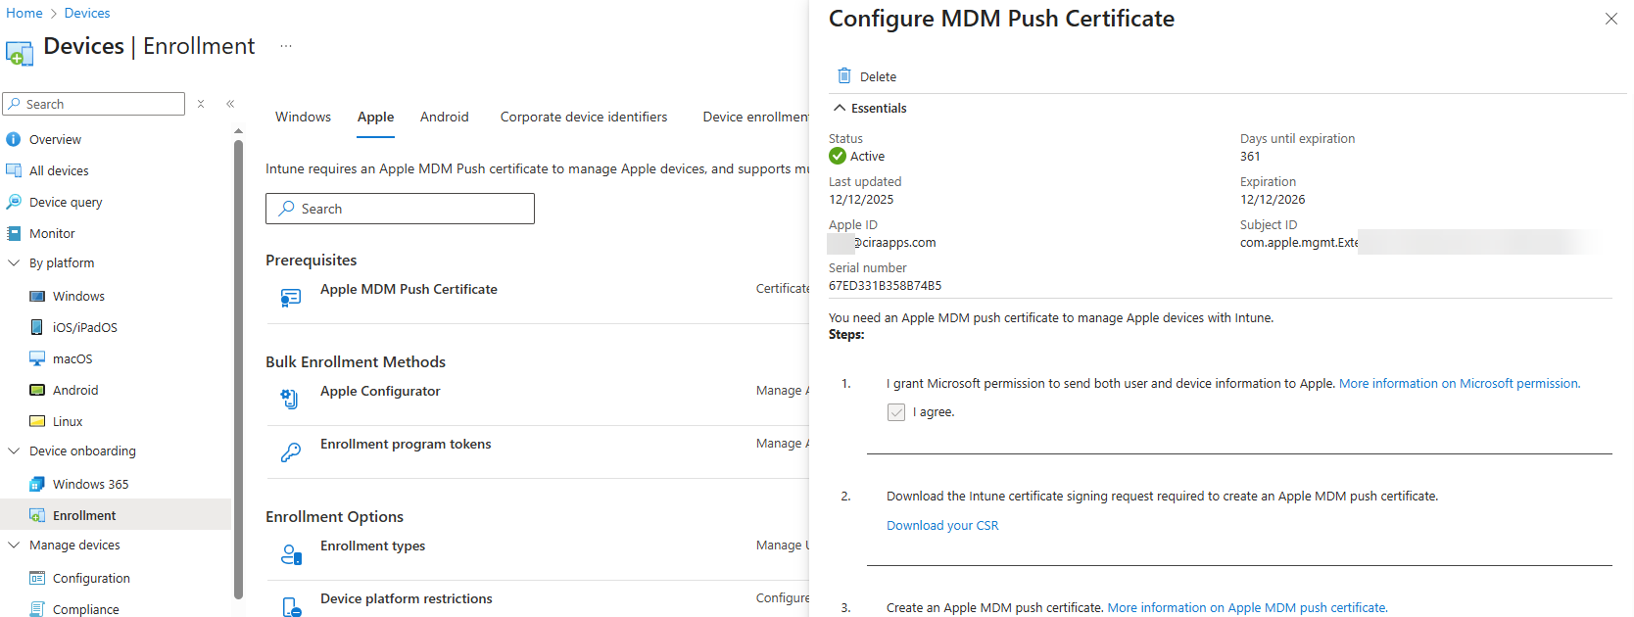1634x617 pixels.
Task: Click the Apple MDM Push Certificate icon
Action: [x=291, y=298]
